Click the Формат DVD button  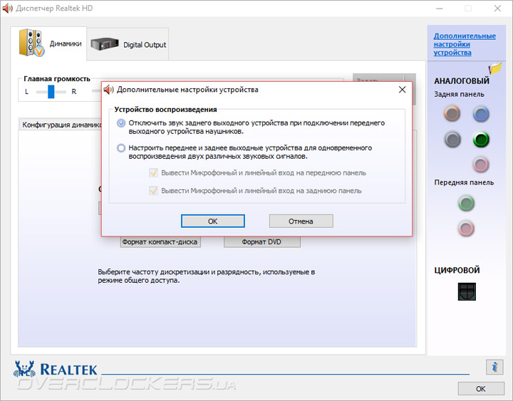261,242
